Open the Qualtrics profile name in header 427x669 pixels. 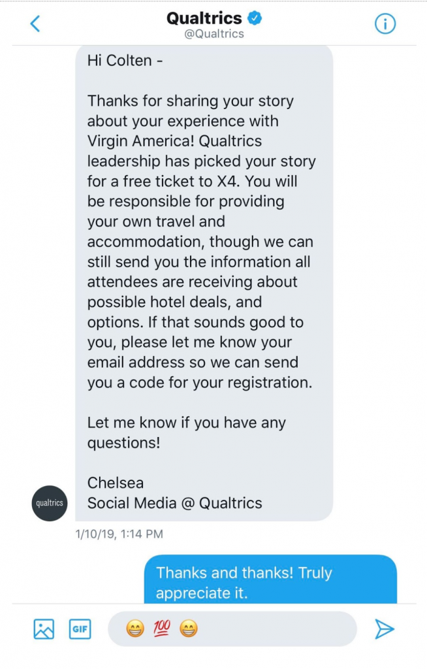pyautogui.click(x=204, y=18)
